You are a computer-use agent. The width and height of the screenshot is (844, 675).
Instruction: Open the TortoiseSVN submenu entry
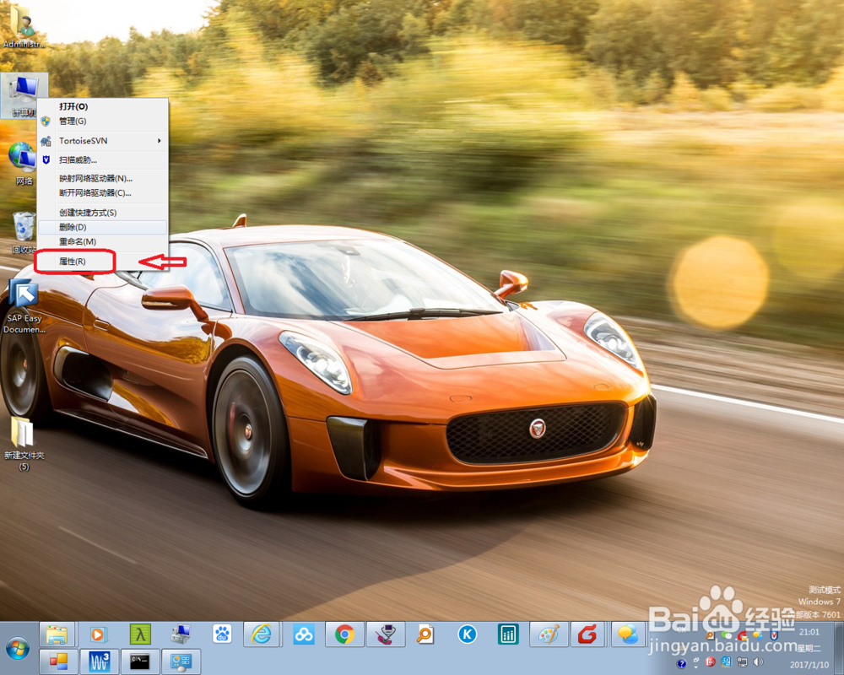[x=102, y=141]
